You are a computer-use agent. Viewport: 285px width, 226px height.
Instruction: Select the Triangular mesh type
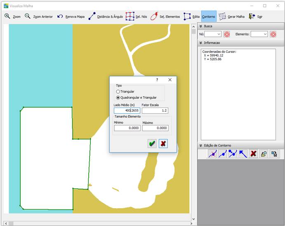[x=125, y=91]
